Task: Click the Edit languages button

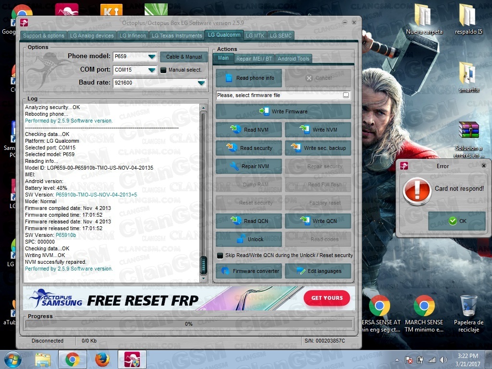Action: point(318,271)
